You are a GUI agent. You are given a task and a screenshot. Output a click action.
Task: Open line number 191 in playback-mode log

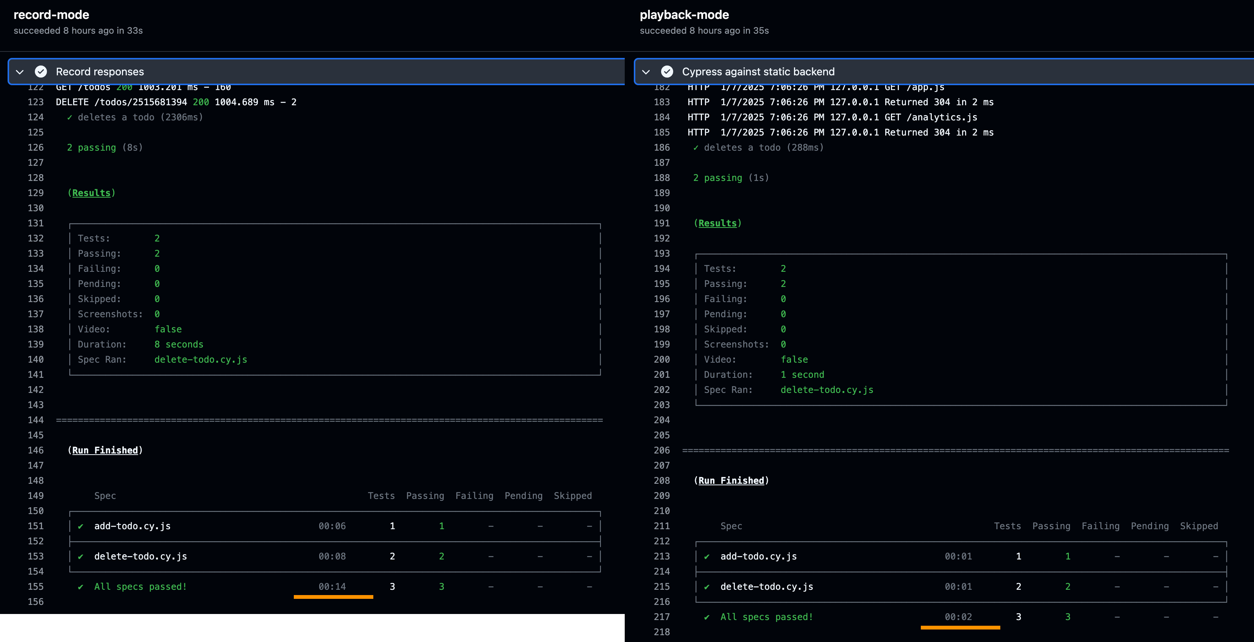coord(661,223)
